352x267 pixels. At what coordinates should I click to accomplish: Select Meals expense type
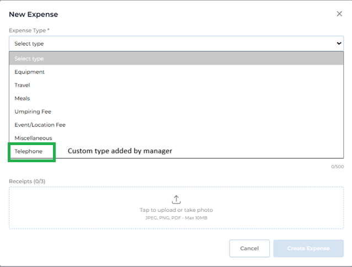[176, 98]
